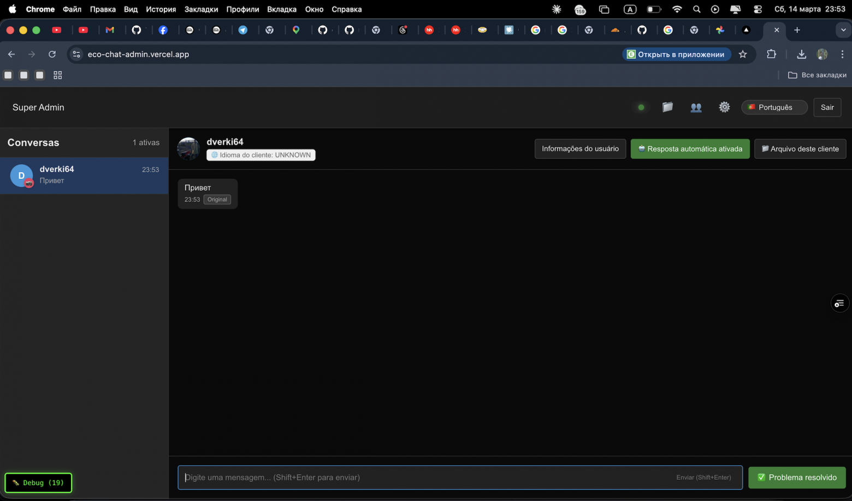Reload the page
The image size is (852, 501).
click(52, 54)
